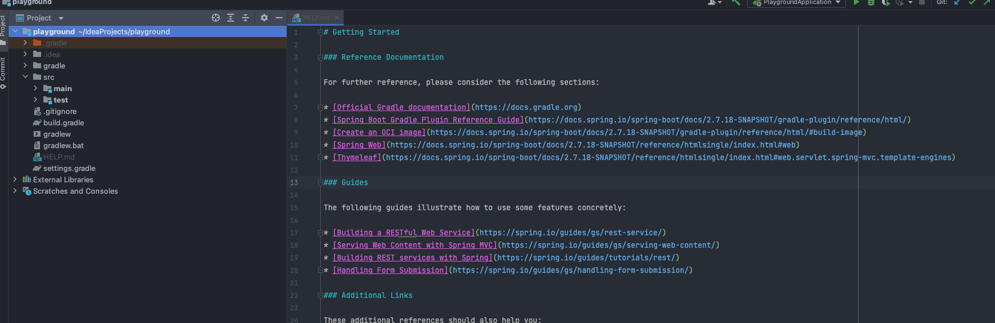Open the Project view selector dropdown

[x=39, y=18]
